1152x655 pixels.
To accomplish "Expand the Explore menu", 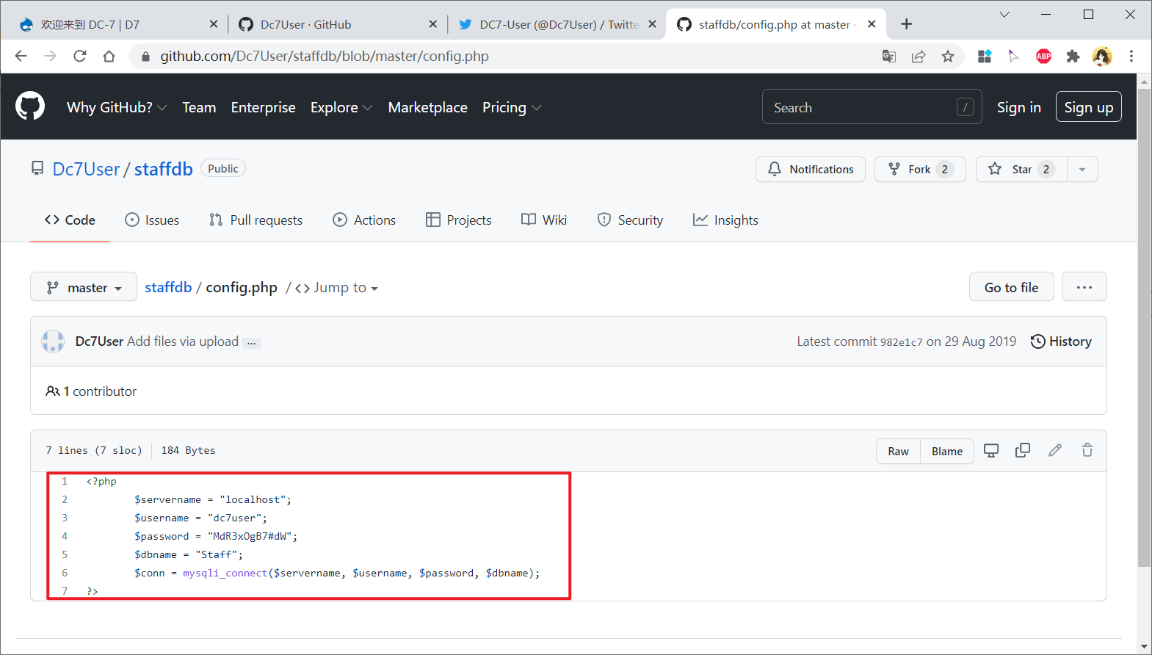I will 341,107.
